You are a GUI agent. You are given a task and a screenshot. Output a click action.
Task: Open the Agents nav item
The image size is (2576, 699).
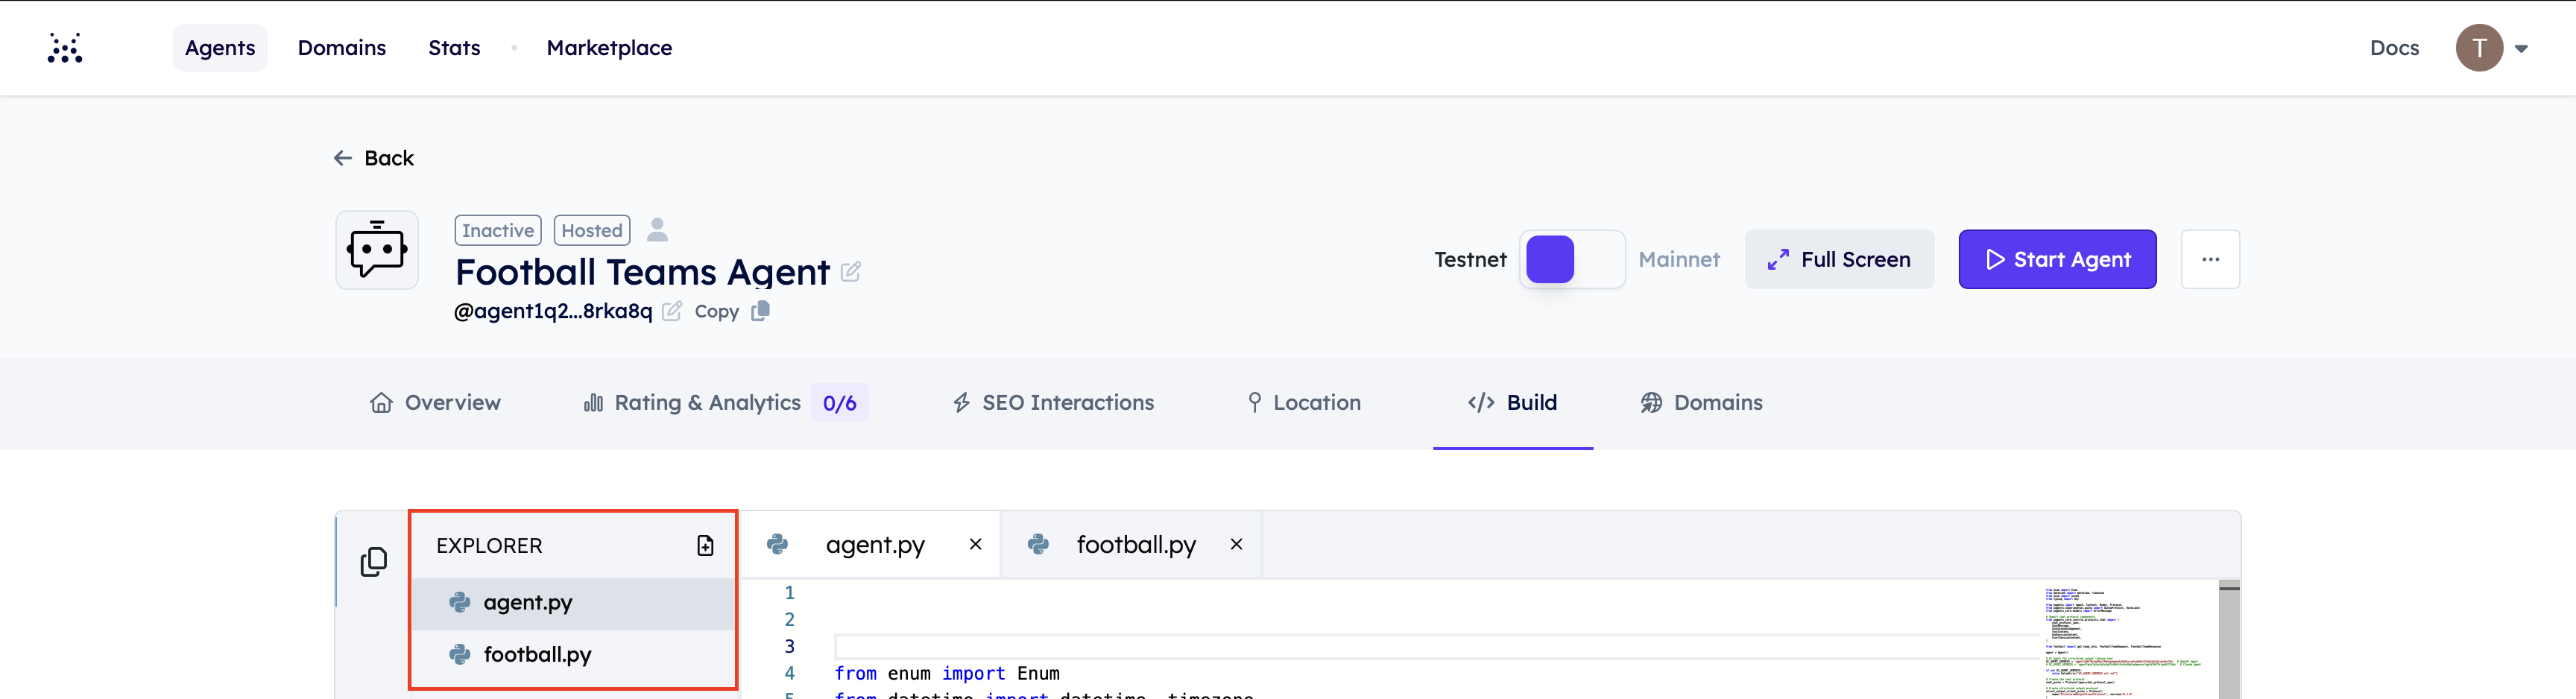220,48
